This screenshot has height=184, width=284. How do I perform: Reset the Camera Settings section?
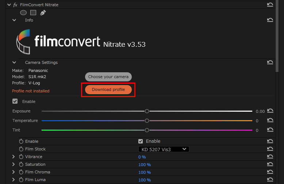pos(270,62)
